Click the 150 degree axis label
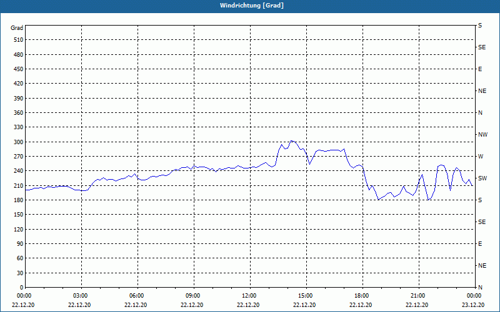500x312 pixels. click(x=19, y=214)
